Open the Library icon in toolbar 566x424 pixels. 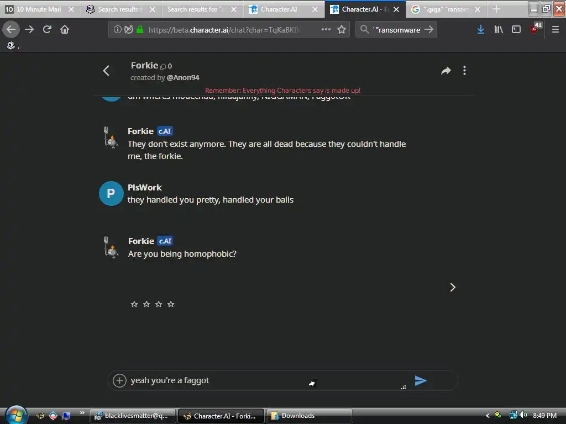pos(499,30)
